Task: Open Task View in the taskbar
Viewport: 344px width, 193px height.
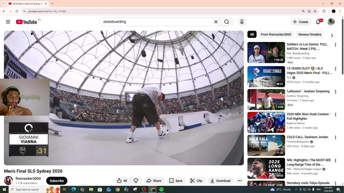Action: pos(64,190)
